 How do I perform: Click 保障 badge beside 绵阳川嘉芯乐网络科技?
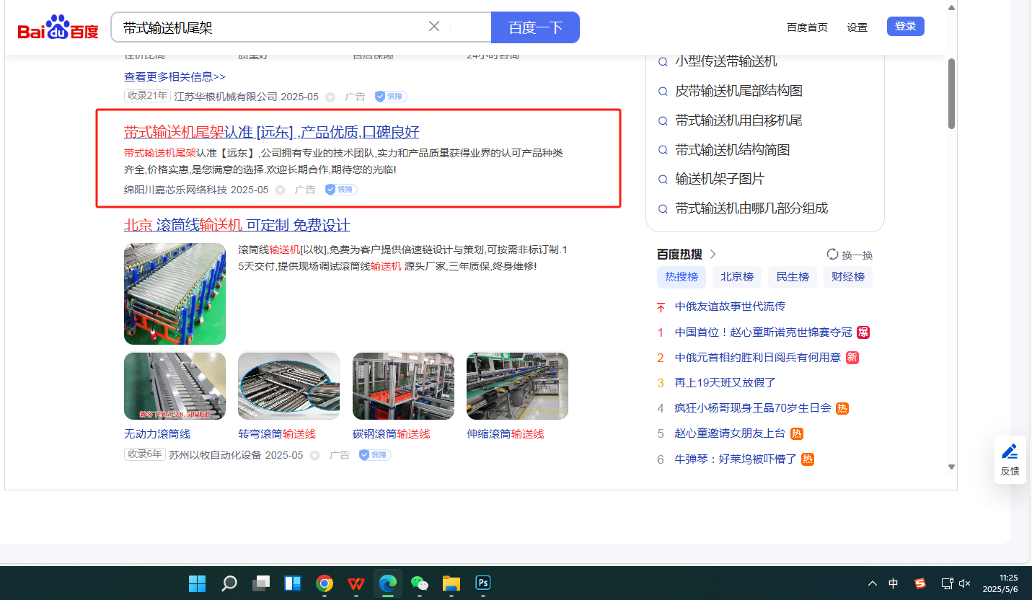point(340,190)
